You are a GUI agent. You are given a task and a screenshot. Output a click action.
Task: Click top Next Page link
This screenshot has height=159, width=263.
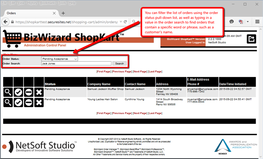pos(140,71)
